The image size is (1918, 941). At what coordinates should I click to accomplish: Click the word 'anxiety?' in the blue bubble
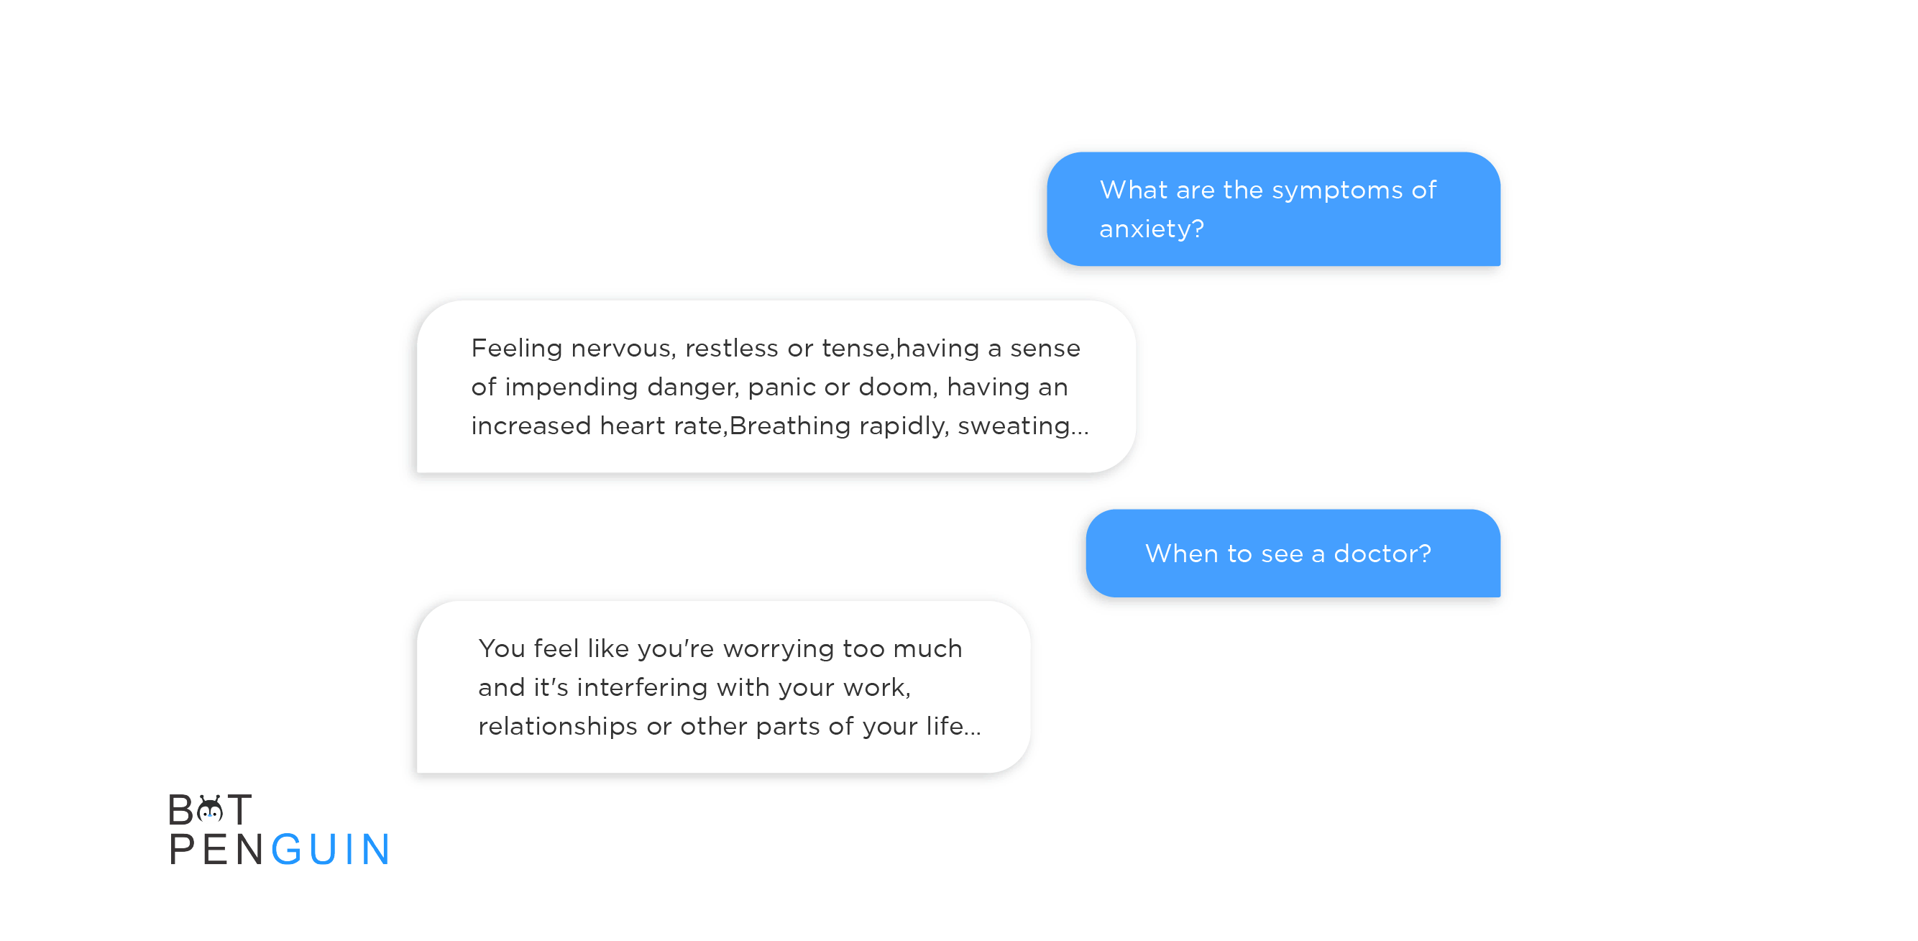(1151, 230)
